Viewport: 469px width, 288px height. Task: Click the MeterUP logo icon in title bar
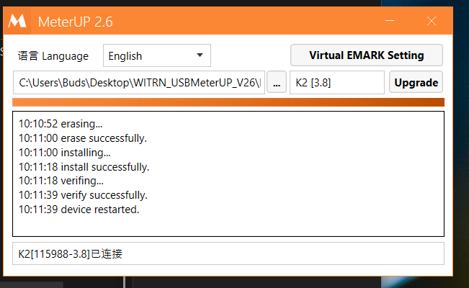coord(18,20)
